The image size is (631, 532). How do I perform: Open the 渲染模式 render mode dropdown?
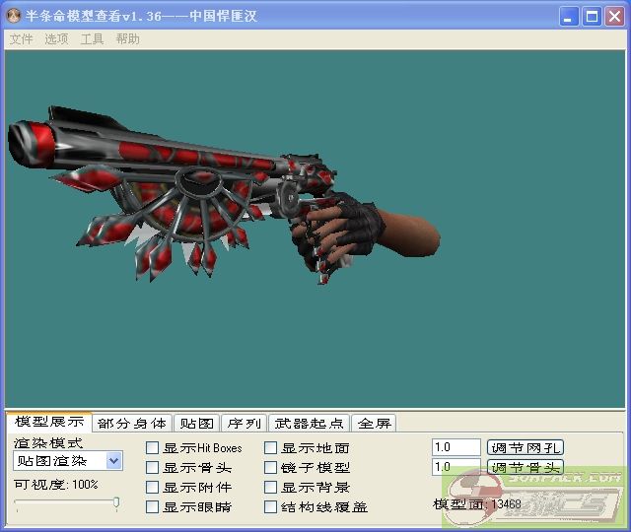(x=113, y=460)
